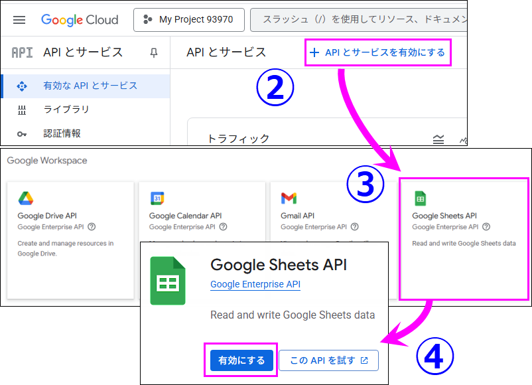Click この API を試す button
This screenshot has width=532, height=385.
tap(328, 360)
